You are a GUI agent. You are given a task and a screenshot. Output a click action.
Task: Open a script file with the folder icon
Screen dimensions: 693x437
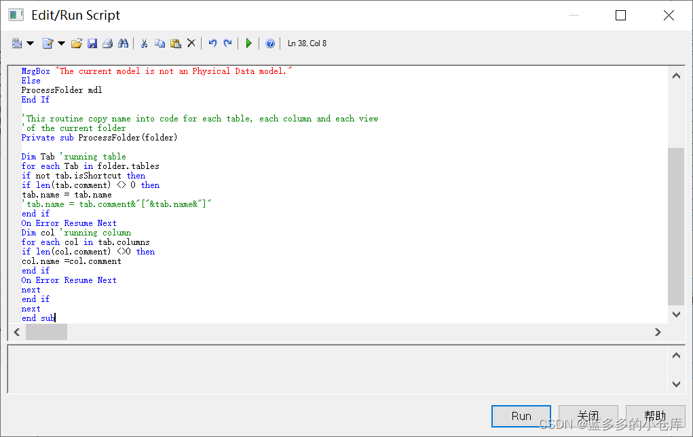click(76, 43)
